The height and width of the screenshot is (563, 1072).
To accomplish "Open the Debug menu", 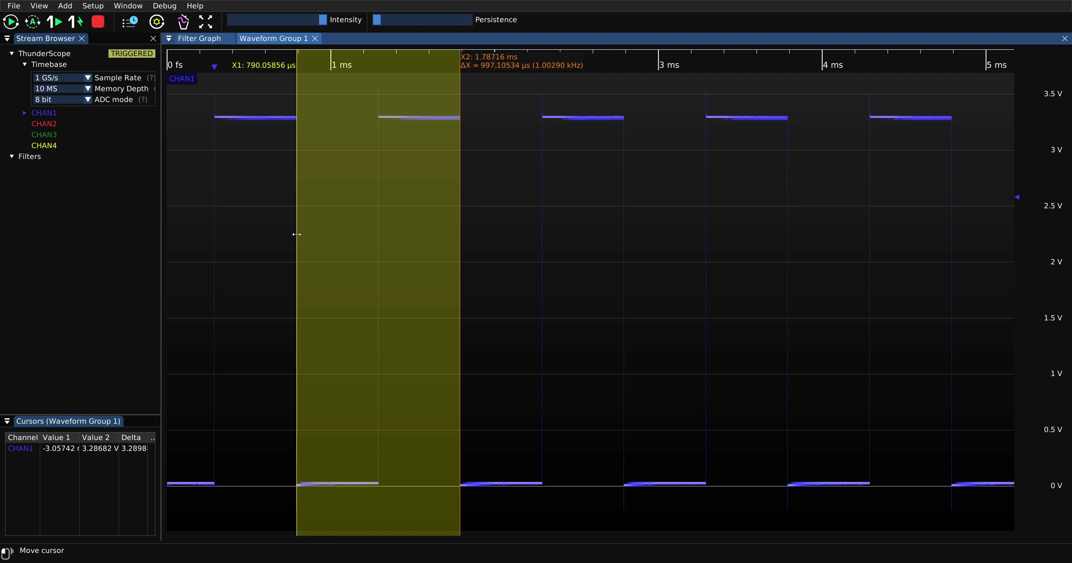I will 165,6.
